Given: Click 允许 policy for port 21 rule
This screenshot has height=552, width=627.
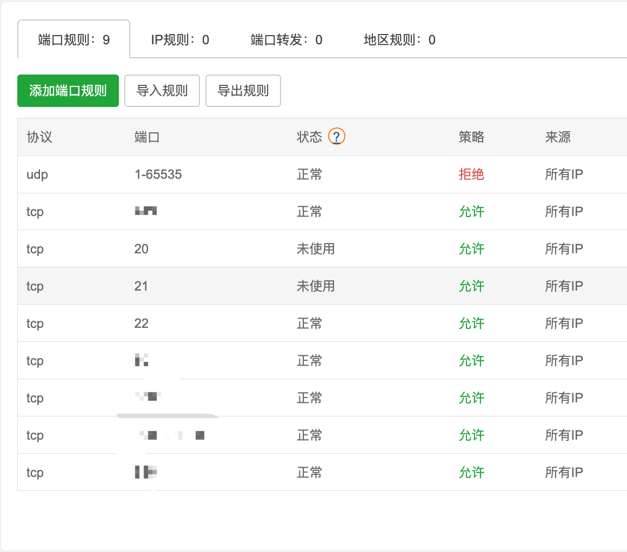Looking at the screenshot, I should coord(471,286).
